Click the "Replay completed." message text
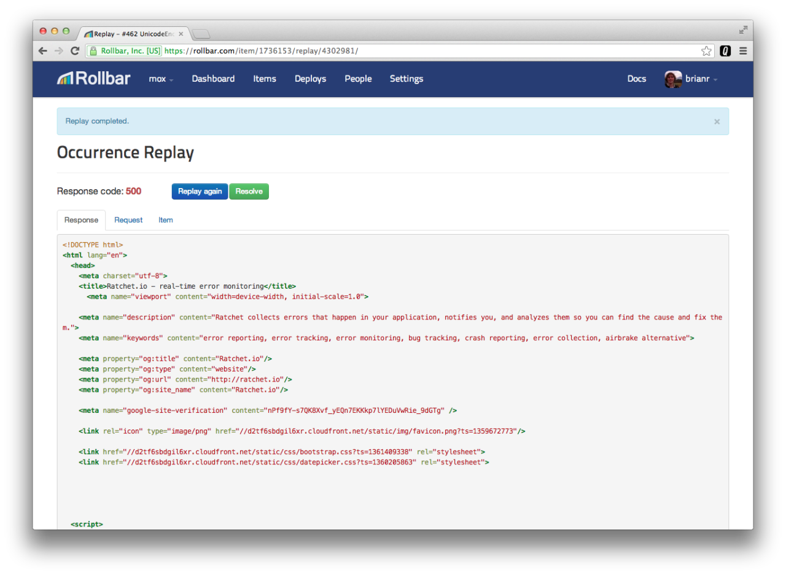 coord(97,121)
